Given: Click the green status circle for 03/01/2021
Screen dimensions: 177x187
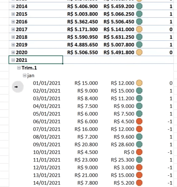Looking at the screenshot, I should pos(139,98).
